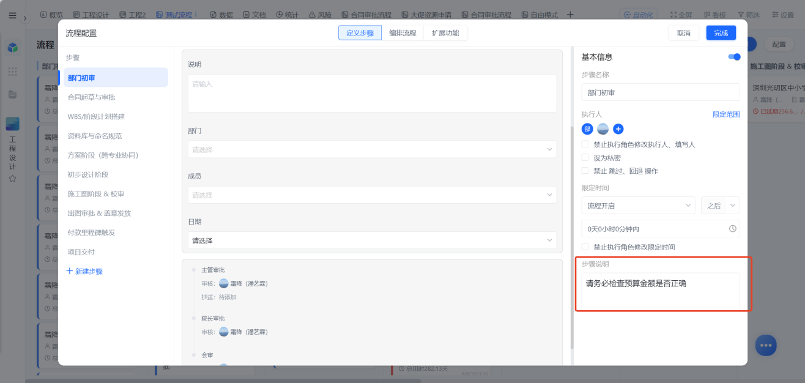Screen dimensions: 805x383
Task: Expand sidebar with the chevron arrow
Action: pos(25,18)
